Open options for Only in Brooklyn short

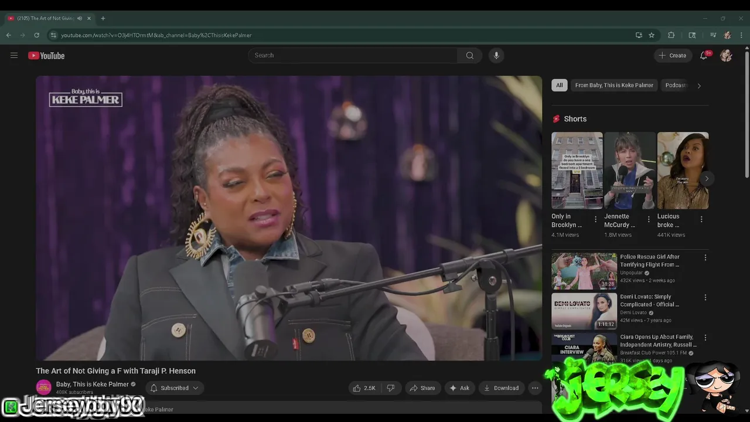[x=596, y=219]
